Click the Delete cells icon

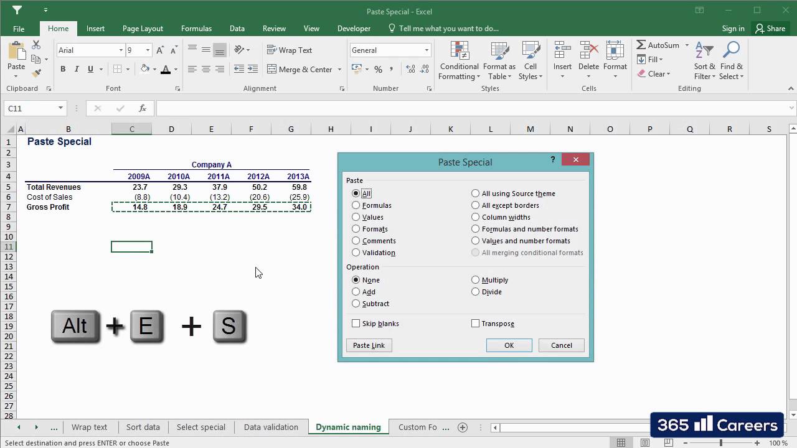[588, 51]
